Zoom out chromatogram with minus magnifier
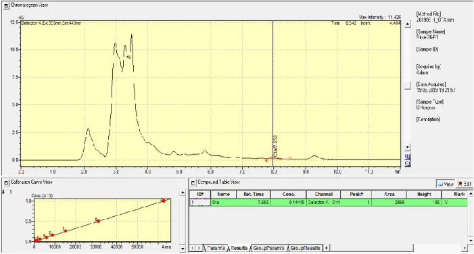This screenshot has height=254, width=474. click(x=408, y=163)
